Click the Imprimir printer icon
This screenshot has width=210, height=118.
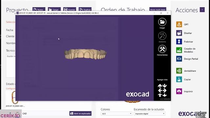click(179, 91)
